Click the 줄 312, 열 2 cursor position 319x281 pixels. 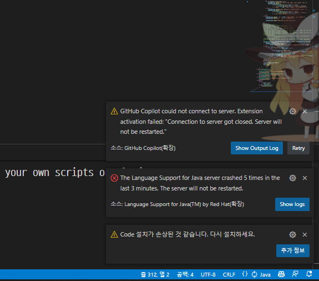pyautogui.click(x=155, y=275)
